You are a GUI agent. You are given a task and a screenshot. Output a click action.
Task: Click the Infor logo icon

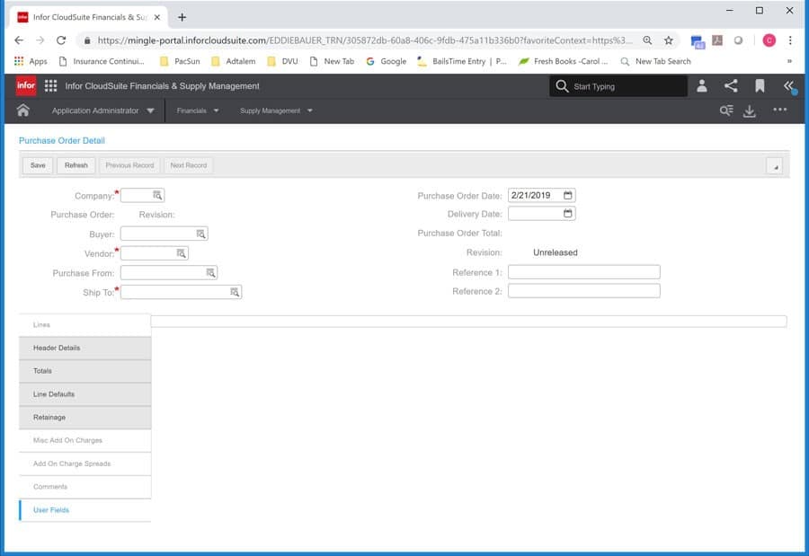click(26, 85)
